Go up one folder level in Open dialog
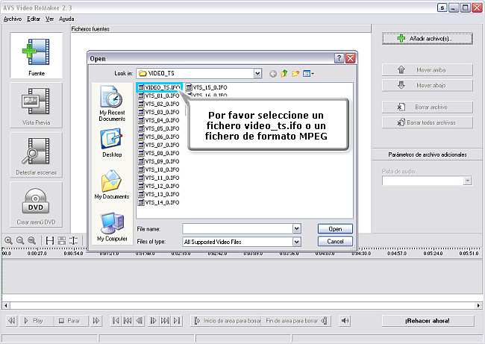The image size is (485, 344). click(x=284, y=74)
